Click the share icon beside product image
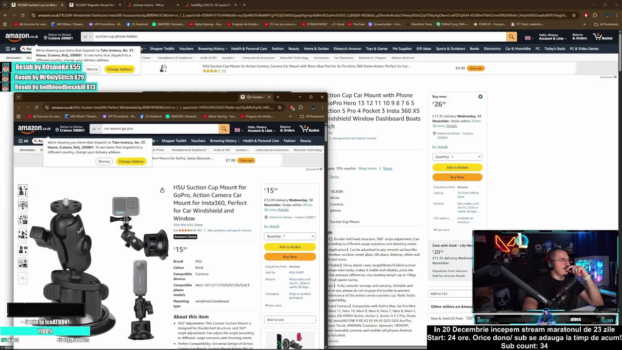Viewport: 622px width, 350px height. (x=162, y=190)
